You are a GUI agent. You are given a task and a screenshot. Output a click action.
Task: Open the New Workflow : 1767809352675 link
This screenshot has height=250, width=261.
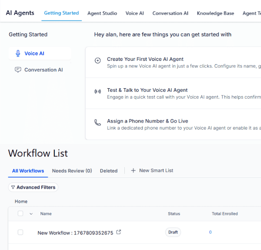(x=75, y=233)
